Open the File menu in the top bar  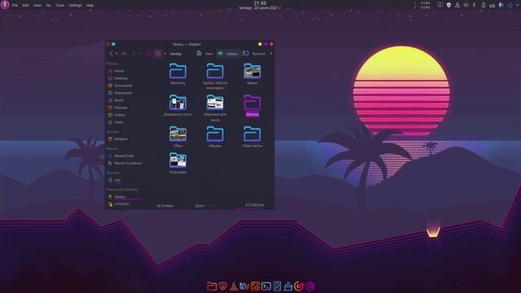(x=15, y=6)
